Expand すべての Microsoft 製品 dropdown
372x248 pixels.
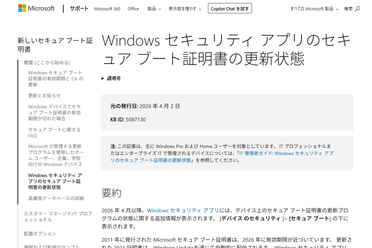point(314,9)
